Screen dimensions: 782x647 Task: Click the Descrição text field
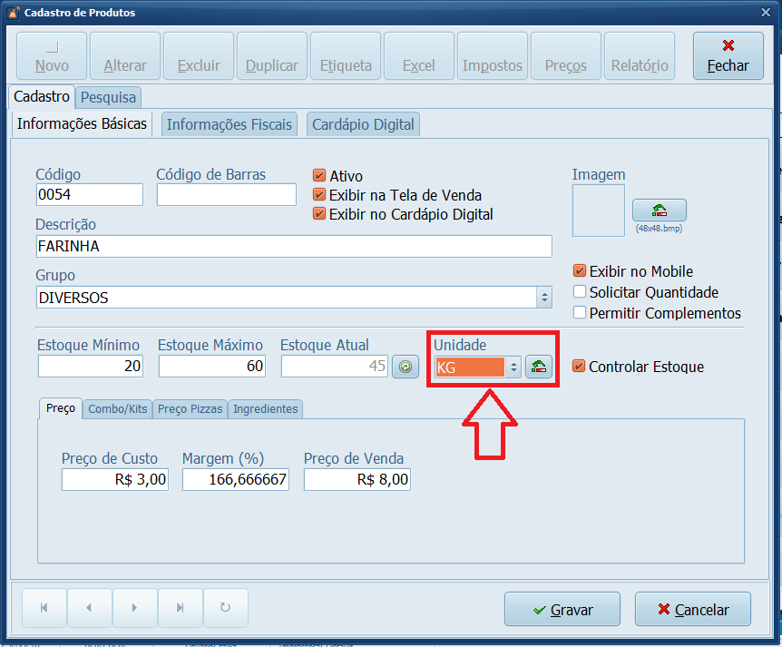(293, 246)
